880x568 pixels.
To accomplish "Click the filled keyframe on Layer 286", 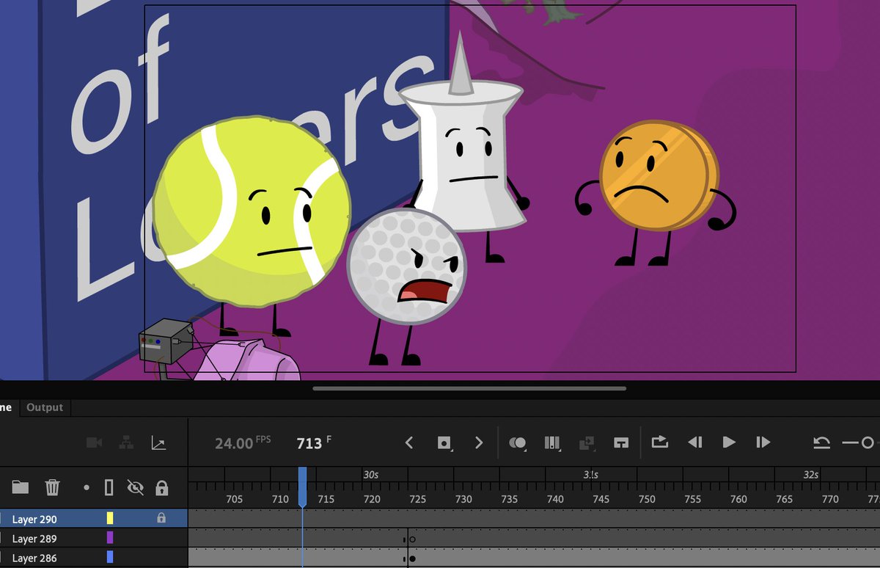I will [412, 558].
